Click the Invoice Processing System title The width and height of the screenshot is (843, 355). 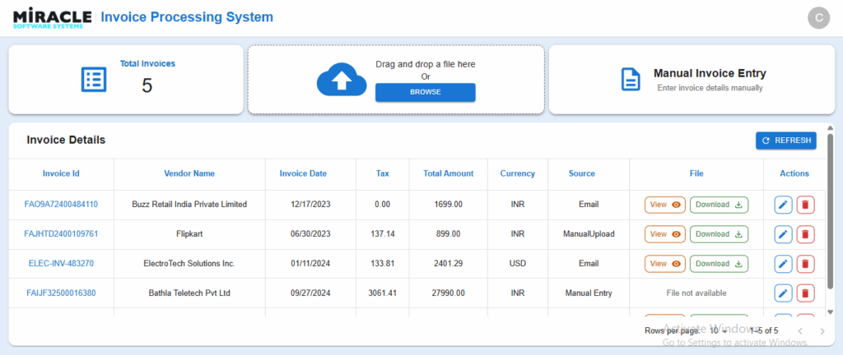[x=187, y=17]
